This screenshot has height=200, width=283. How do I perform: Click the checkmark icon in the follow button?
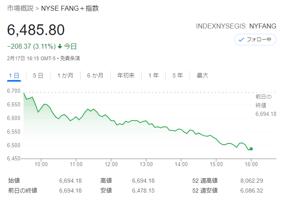[x=241, y=40]
